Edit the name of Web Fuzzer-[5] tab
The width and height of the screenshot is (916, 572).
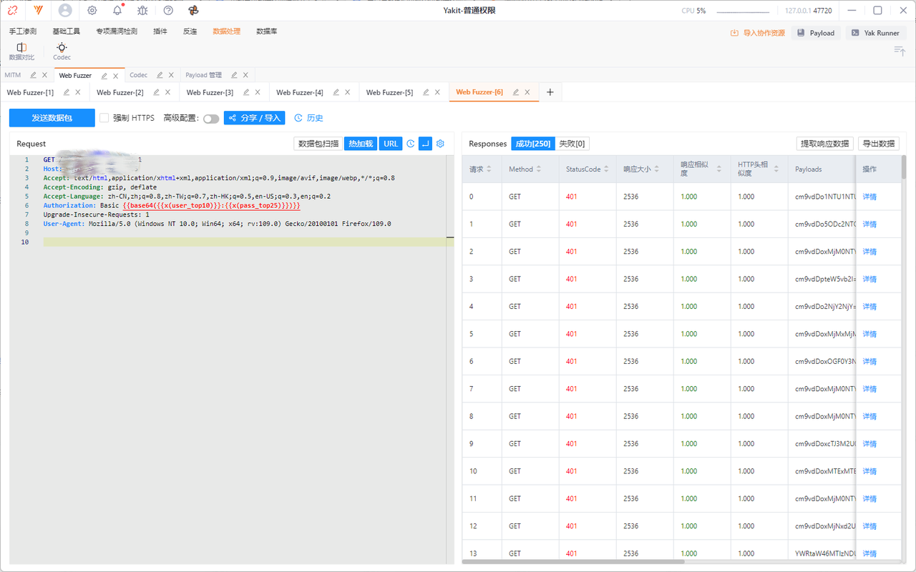(x=426, y=92)
